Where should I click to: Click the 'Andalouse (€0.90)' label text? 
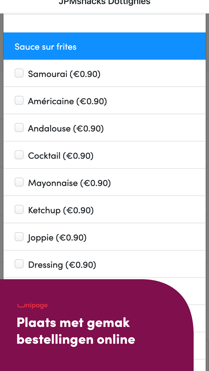click(x=66, y=129)
